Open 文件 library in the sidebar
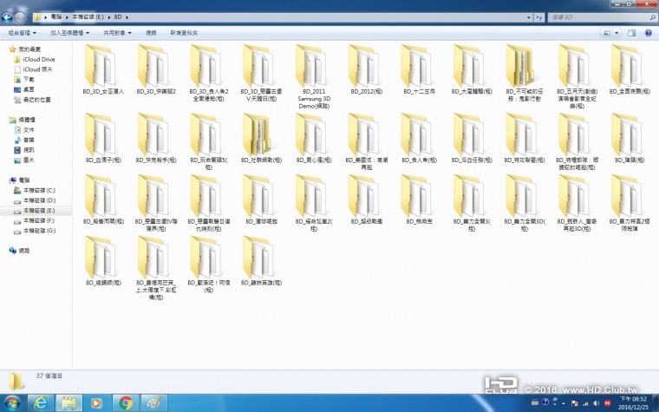Viewport: 659px width, 412px height. (29, 130)
